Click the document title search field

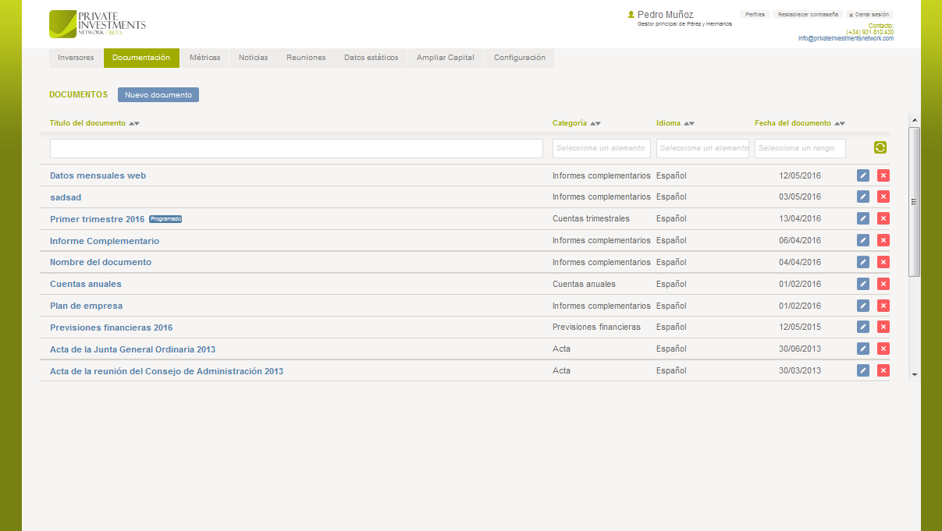296,148
